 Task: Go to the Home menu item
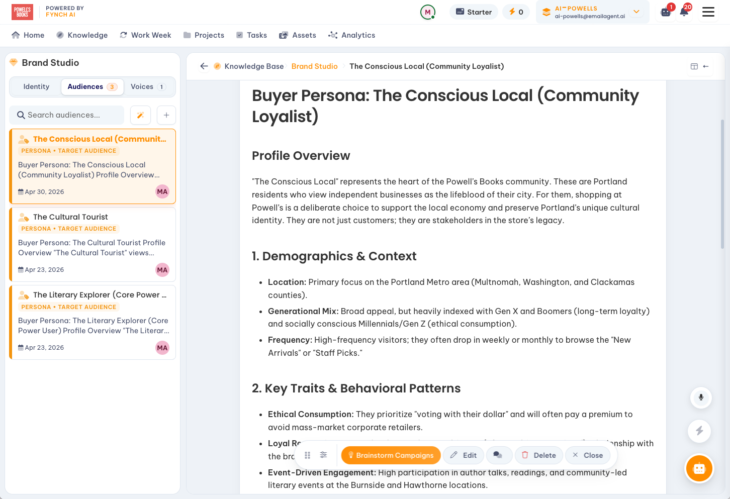(x=28, y=35)
